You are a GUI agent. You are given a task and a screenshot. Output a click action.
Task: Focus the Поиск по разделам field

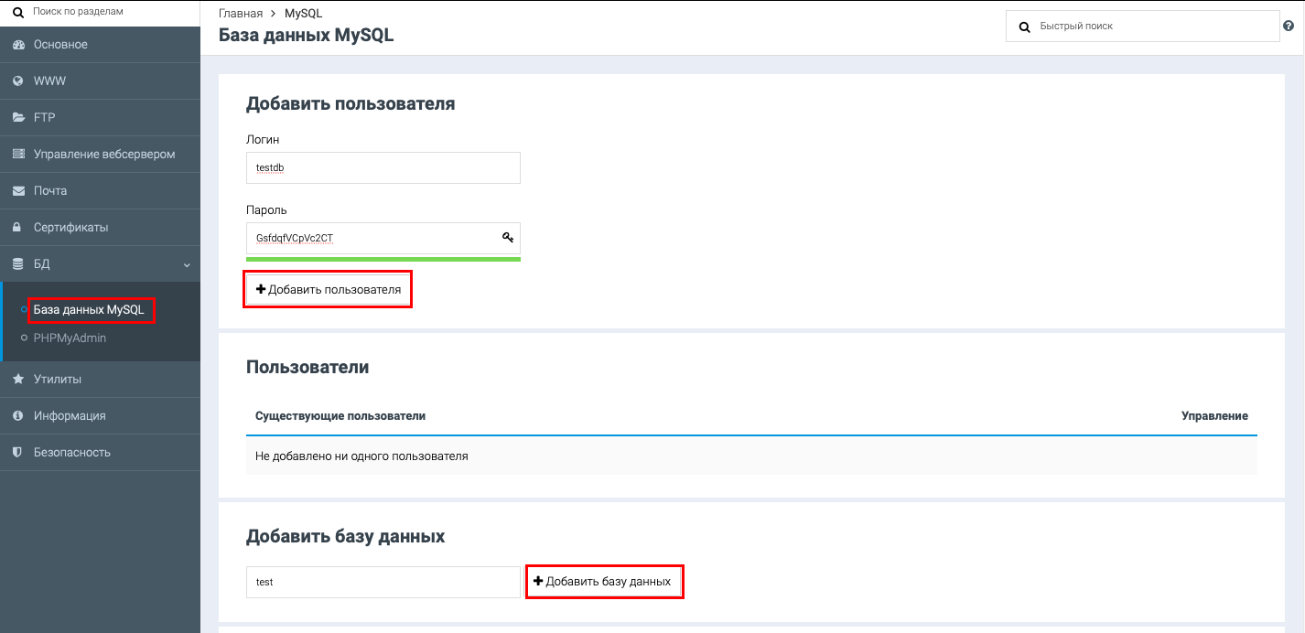tap(100, 13)
